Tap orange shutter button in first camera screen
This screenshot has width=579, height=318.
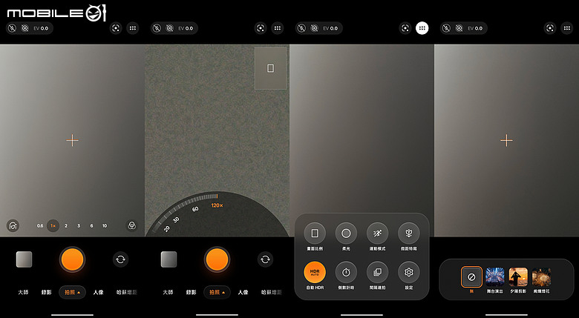pos(73,259)
